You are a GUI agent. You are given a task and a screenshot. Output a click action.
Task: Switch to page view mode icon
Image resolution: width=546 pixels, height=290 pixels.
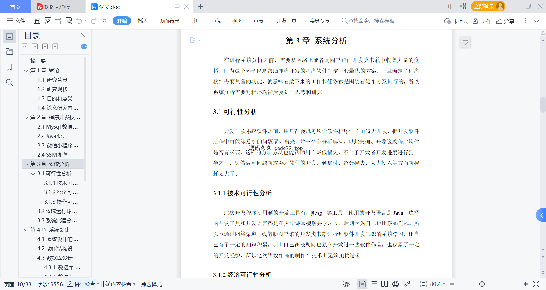[x=362, y=284]
